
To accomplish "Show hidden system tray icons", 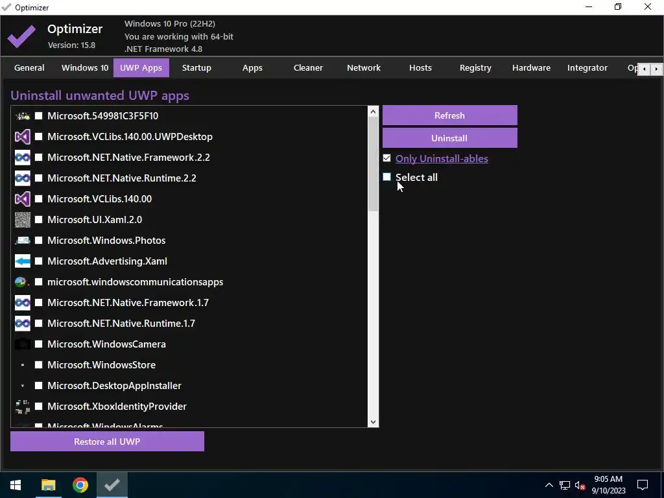I will [x=549, y=485].
